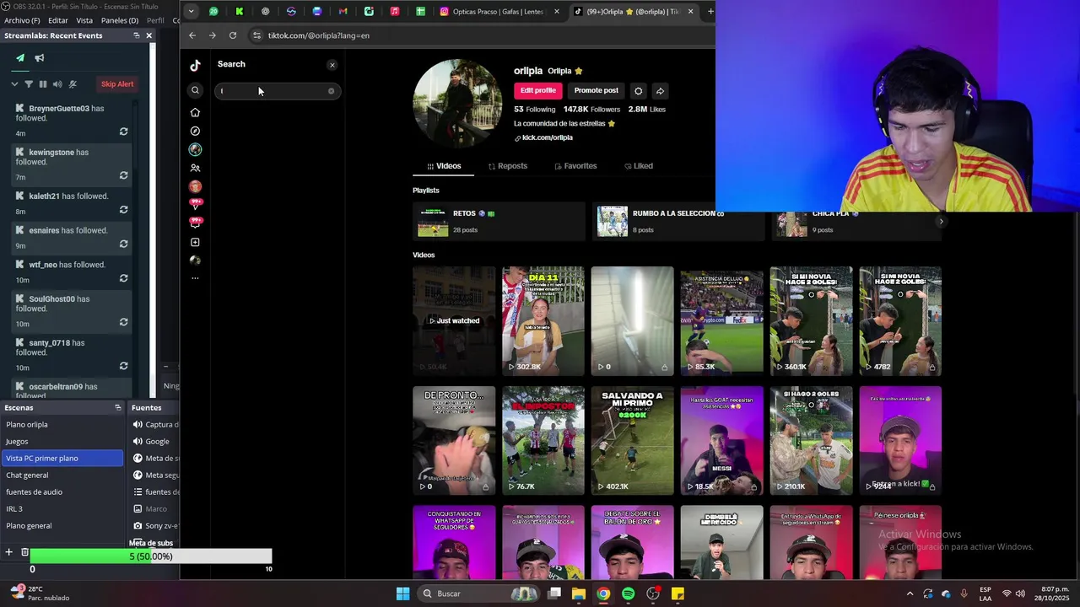Clear the TikTok search field

(x=331, y=91)
